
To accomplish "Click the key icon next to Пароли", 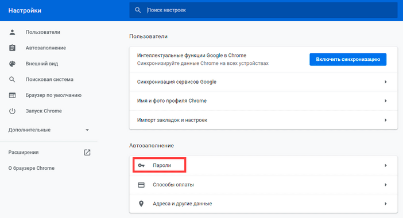I will coord(141,165).
